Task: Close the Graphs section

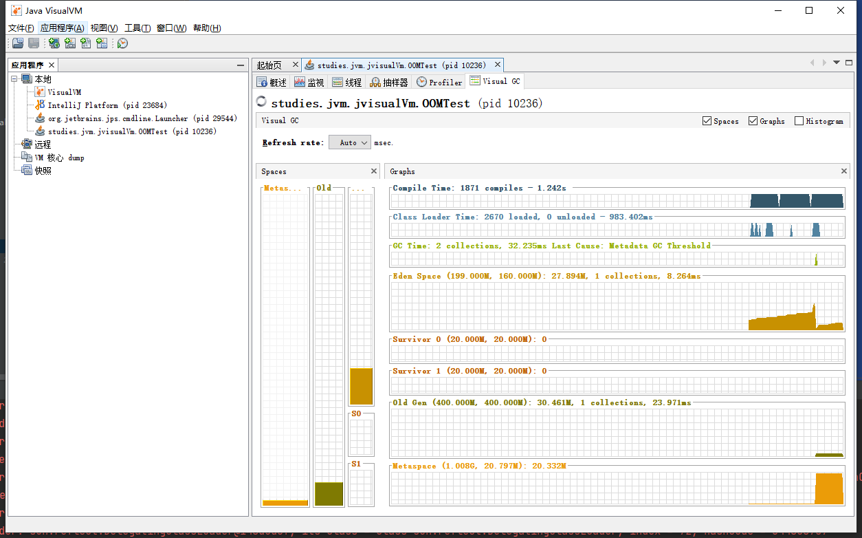Action: 844,171
